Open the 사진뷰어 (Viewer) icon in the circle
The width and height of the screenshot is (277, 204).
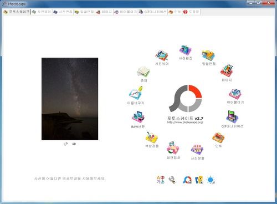[x=162, y=55]
